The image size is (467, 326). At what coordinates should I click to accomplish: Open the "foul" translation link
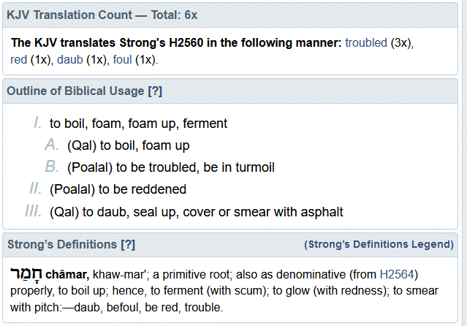point(123,59)
